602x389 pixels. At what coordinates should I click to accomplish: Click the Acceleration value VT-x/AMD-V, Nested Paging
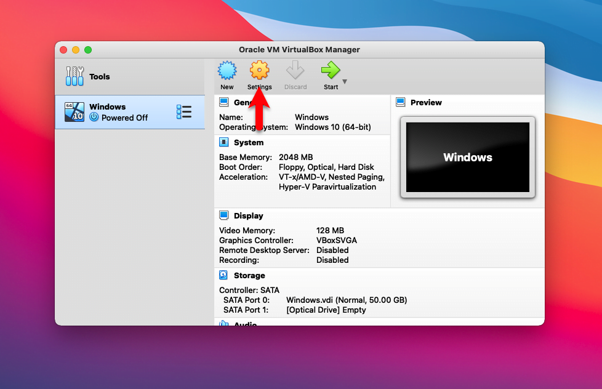click(332, 177)
